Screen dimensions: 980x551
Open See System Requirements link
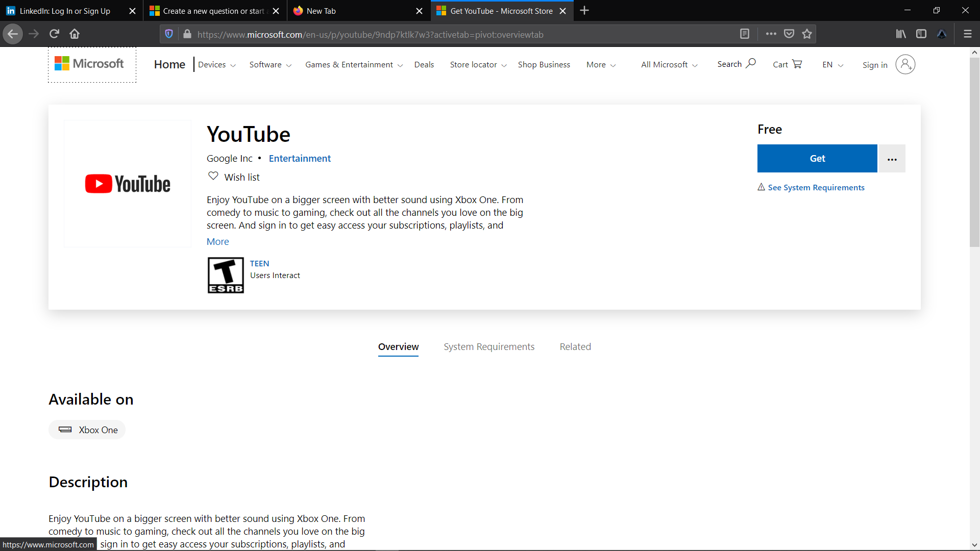816,188
